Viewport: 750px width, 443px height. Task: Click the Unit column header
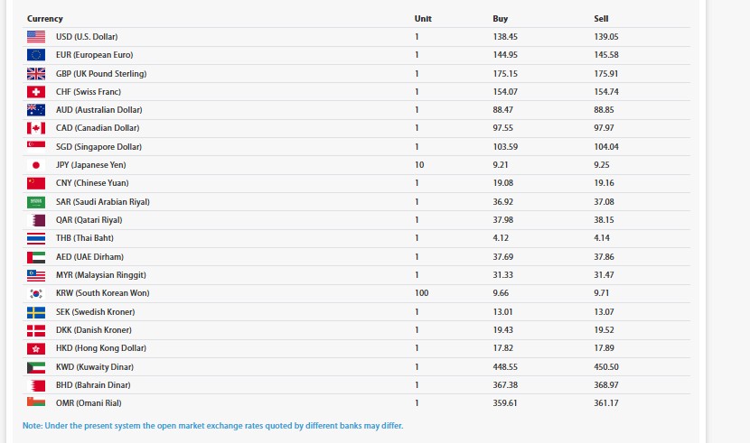423,19
